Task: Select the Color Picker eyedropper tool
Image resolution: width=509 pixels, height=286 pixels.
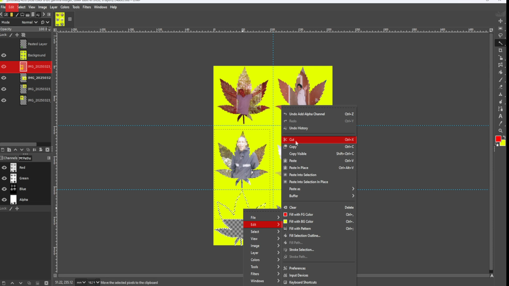Action: pyautogui.click(x=500, y=123)
